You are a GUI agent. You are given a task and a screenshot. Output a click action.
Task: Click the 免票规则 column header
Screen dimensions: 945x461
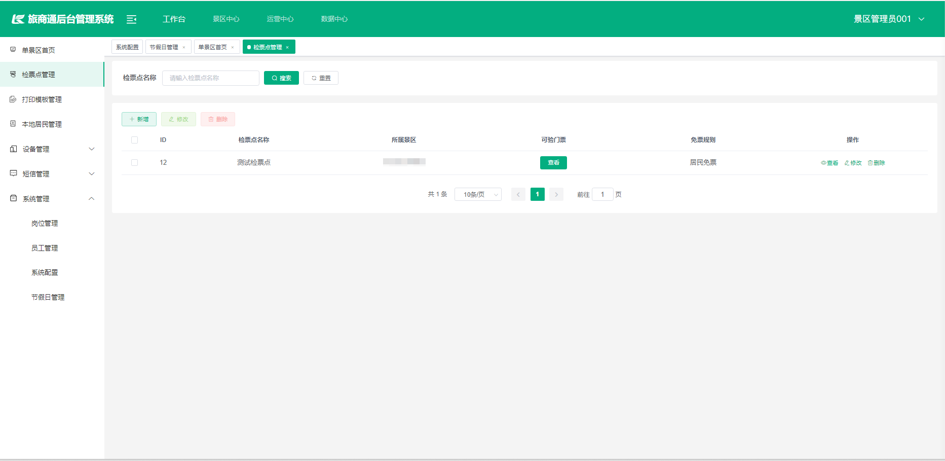point(703,140)
